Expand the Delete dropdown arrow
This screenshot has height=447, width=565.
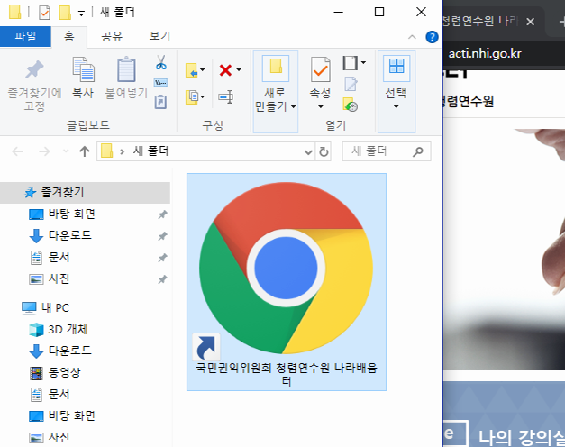239,70
